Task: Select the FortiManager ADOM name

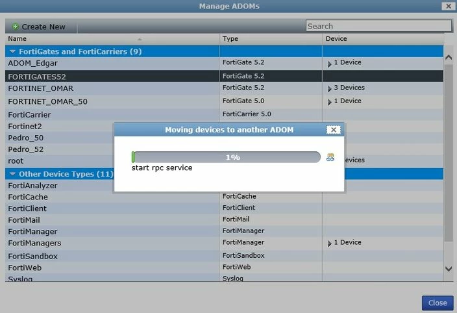Action: click(32, 231)
